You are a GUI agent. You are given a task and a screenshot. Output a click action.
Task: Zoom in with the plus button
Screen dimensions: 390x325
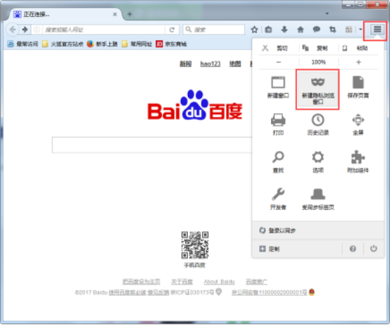[358, 62]
